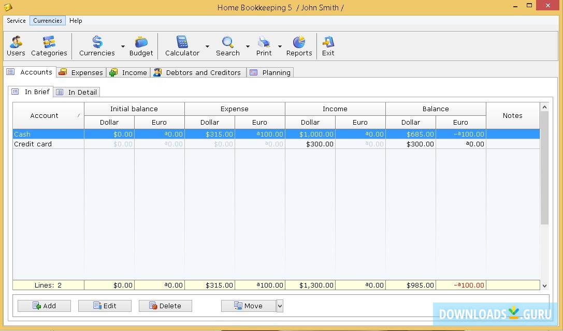This screenshot has height=331, width=563.
Task: Open the Service menu
Action: tap(17, 21)
